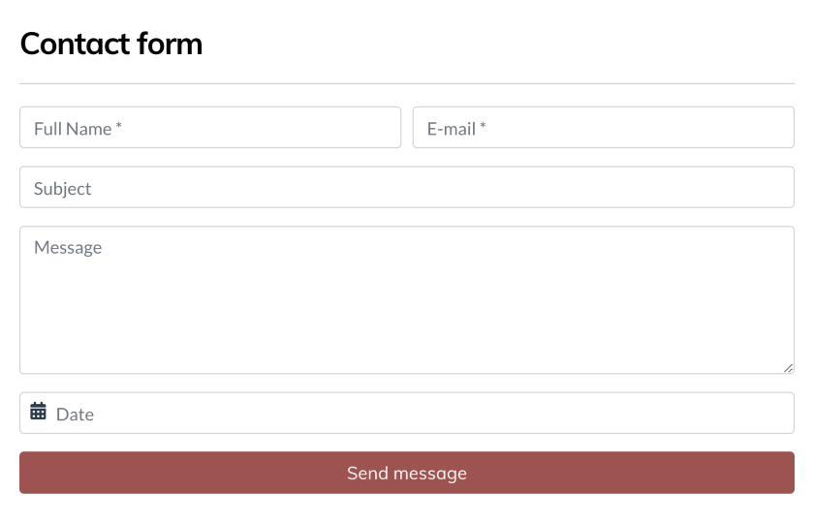The image size is (814, 523).
Task: Click the "Contact form" heading
Action: 111,44
